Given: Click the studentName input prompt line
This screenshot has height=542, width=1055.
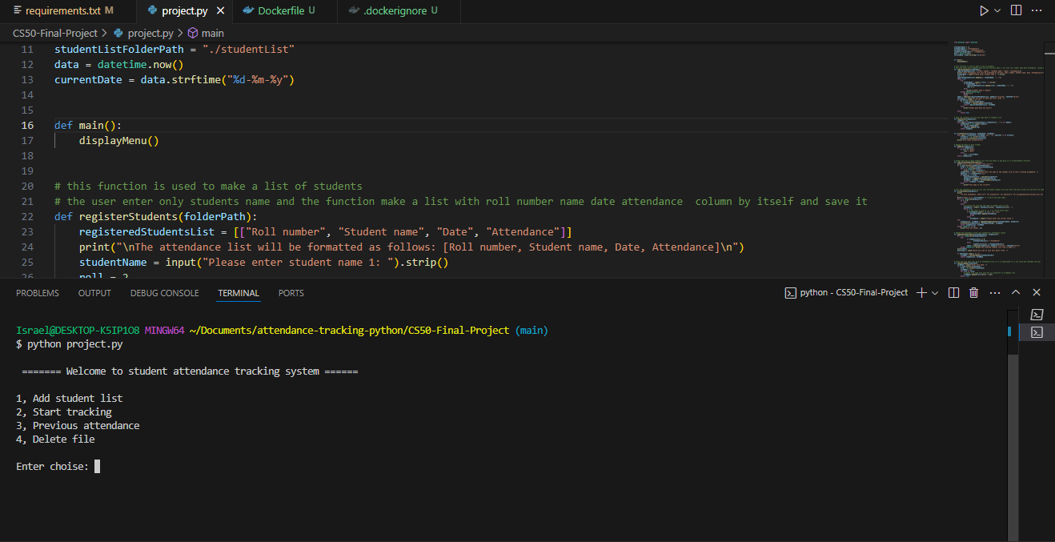Looking at the screenshot, I should tap(263, 262).
